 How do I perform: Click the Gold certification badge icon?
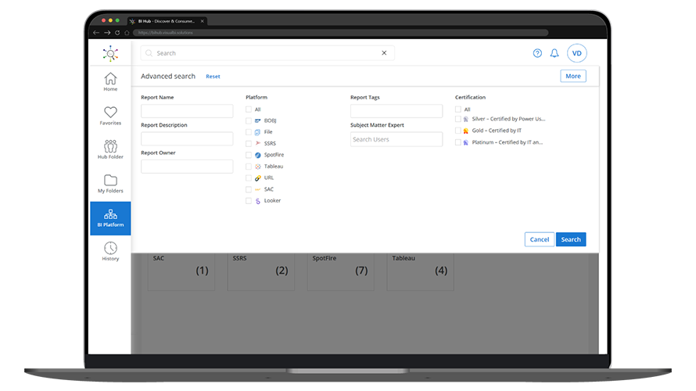(466, 131)
